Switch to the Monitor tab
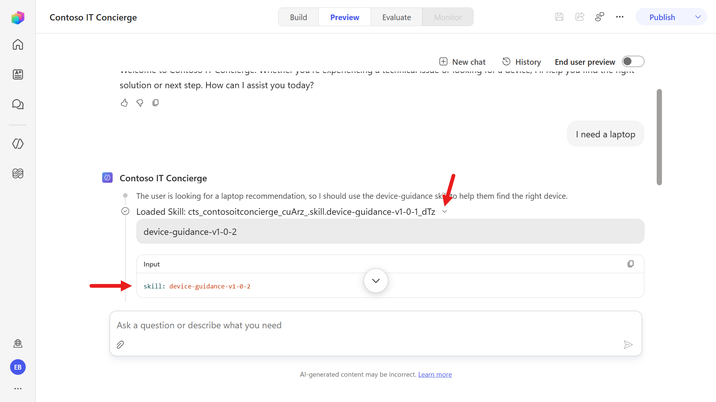 coord(448,17)
